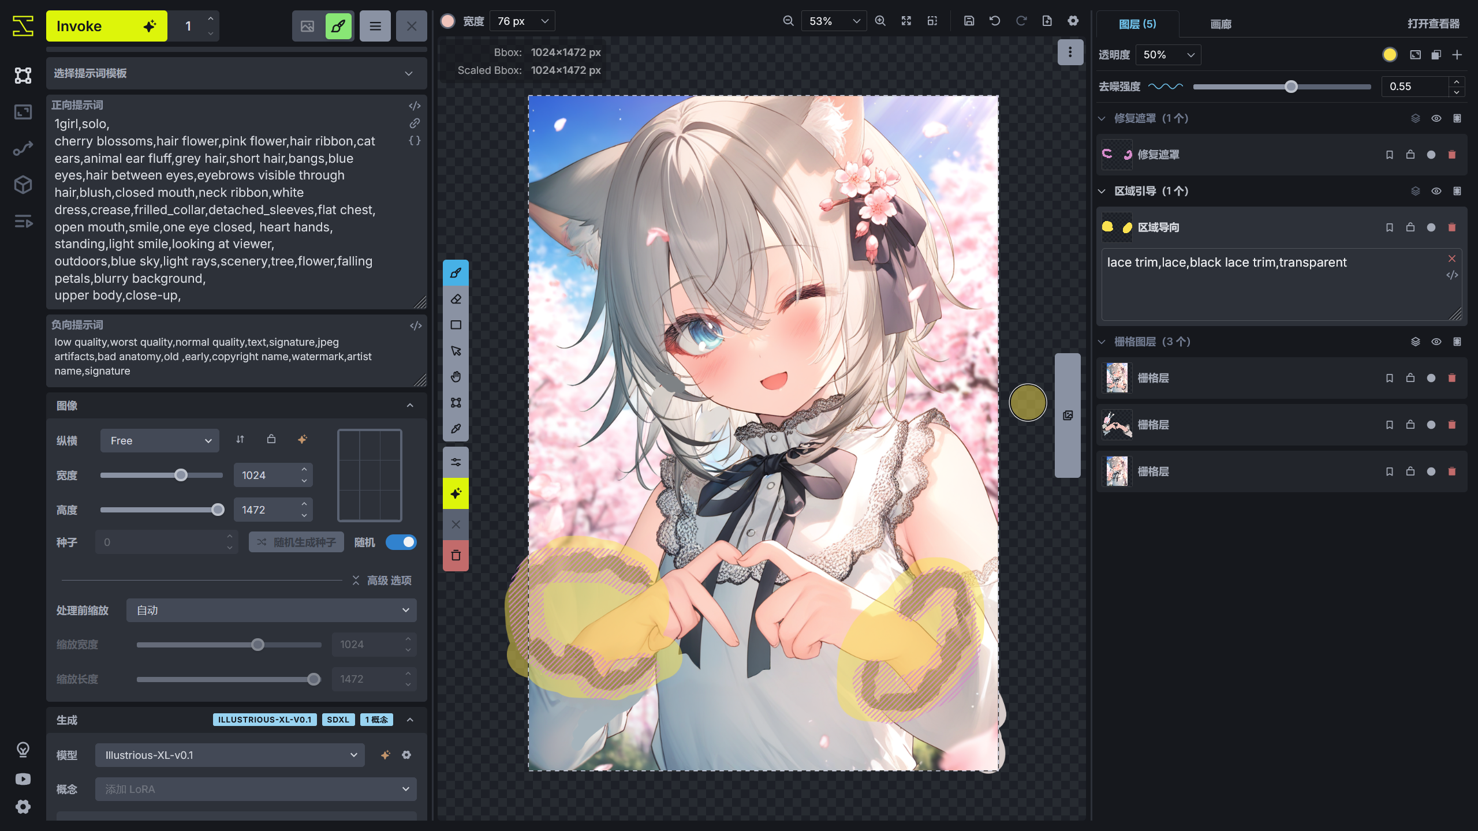Open the canvas settings gear icon
1478x831 pixels.
(1073, 21)
